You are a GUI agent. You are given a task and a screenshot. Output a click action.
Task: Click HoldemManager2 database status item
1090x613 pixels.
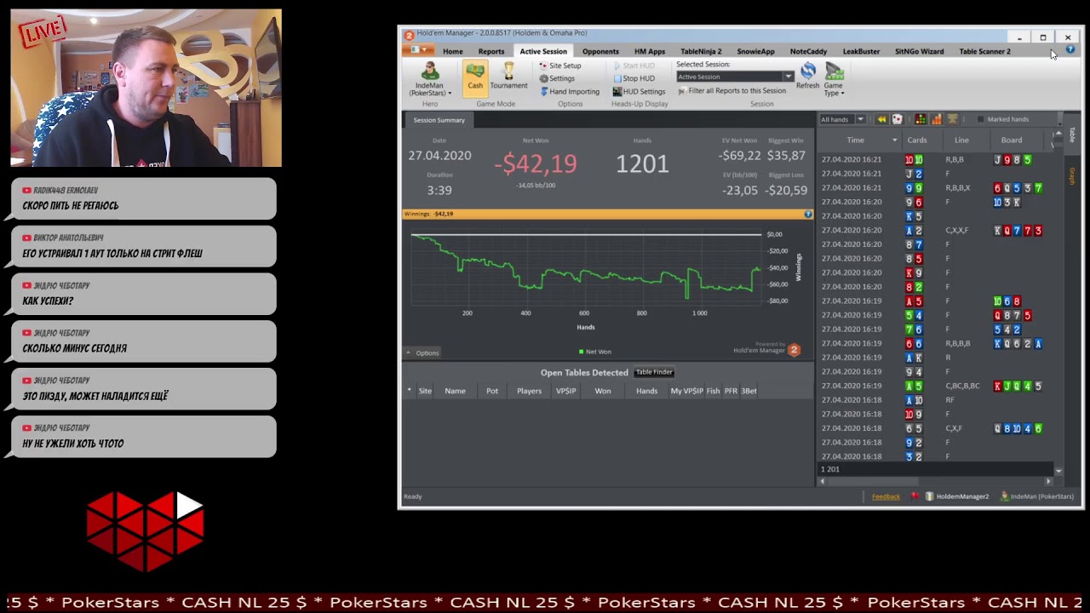(x=957, y=496)
